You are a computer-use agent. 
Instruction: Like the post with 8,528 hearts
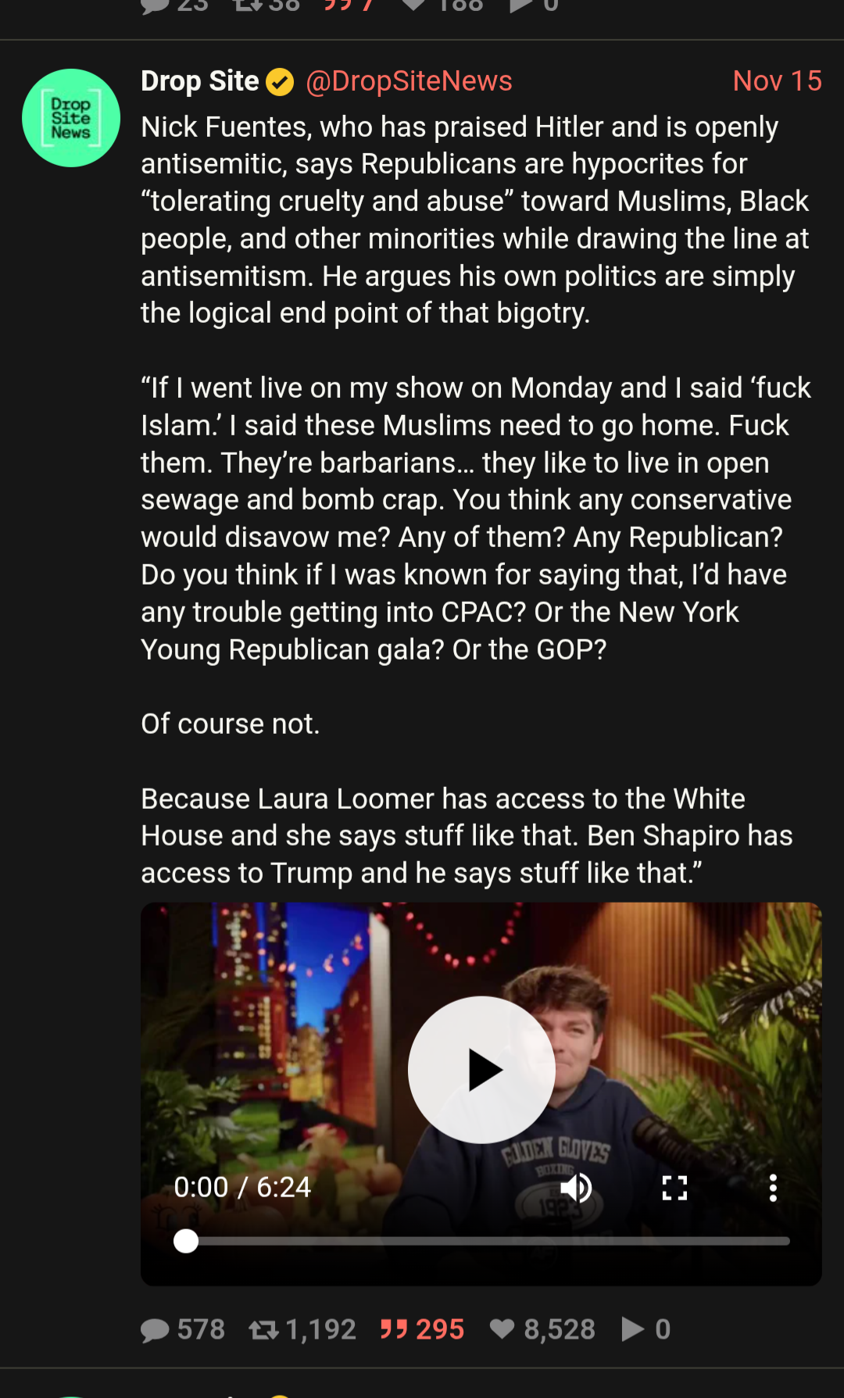(x=502, y=1329)
